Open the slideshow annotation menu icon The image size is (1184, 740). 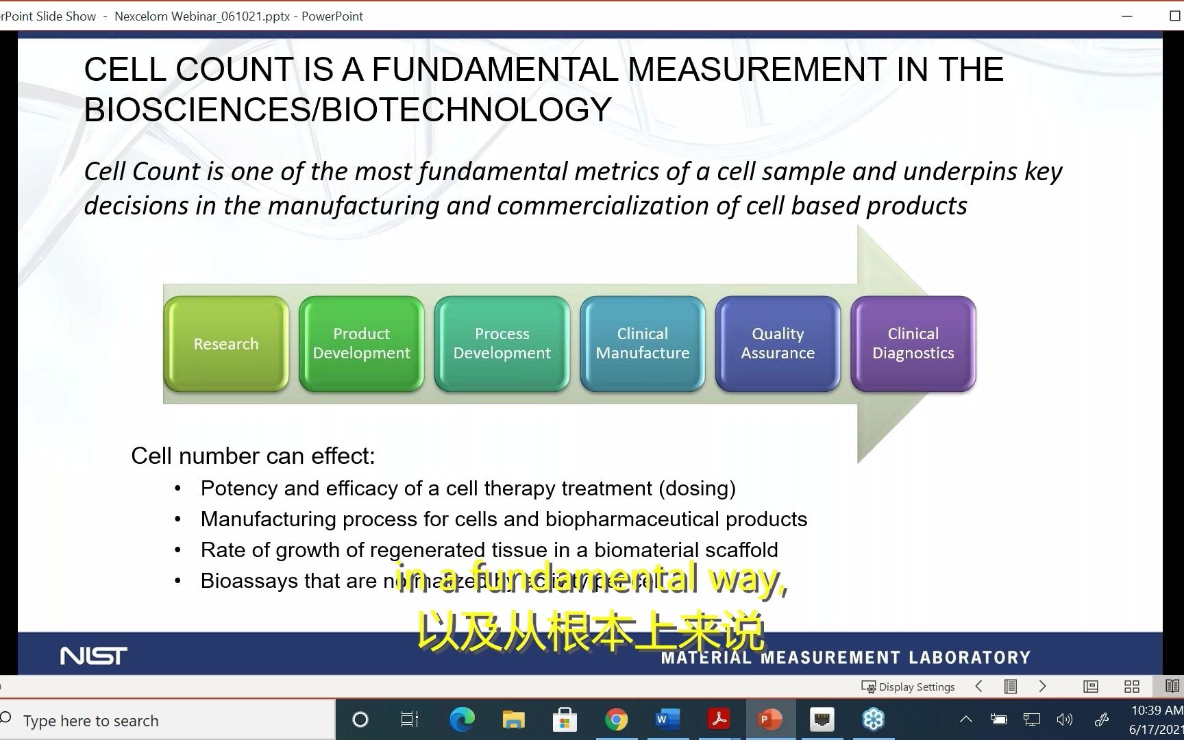1010,686
